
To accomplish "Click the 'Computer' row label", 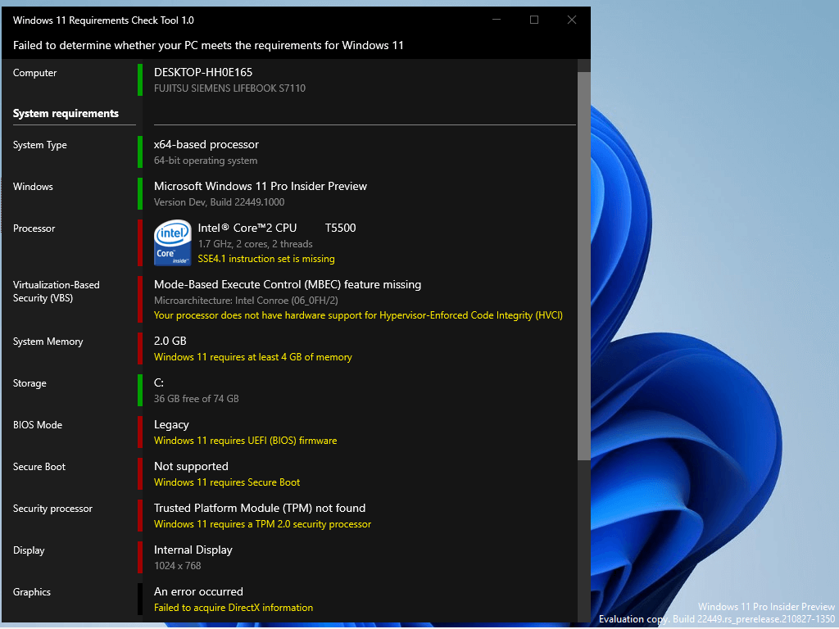I will tap(34, 73).
